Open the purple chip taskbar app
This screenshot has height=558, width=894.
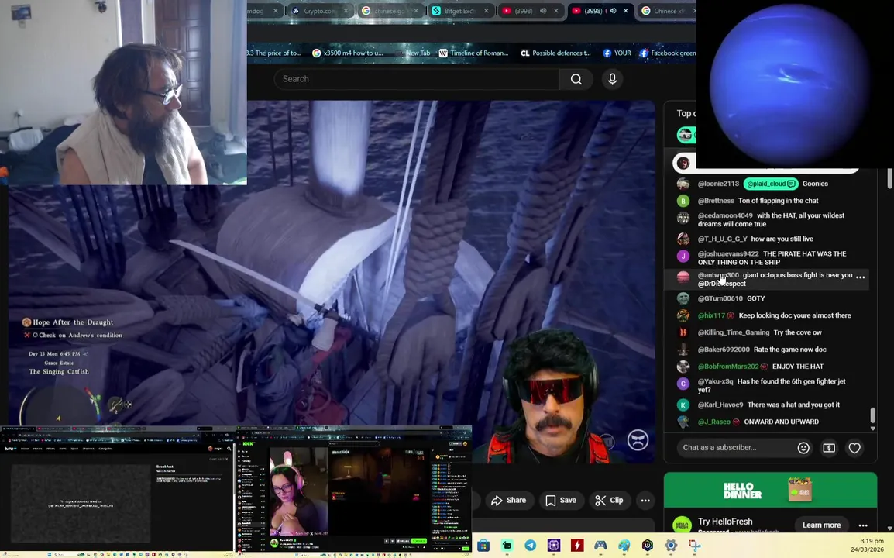pos(554,546)
